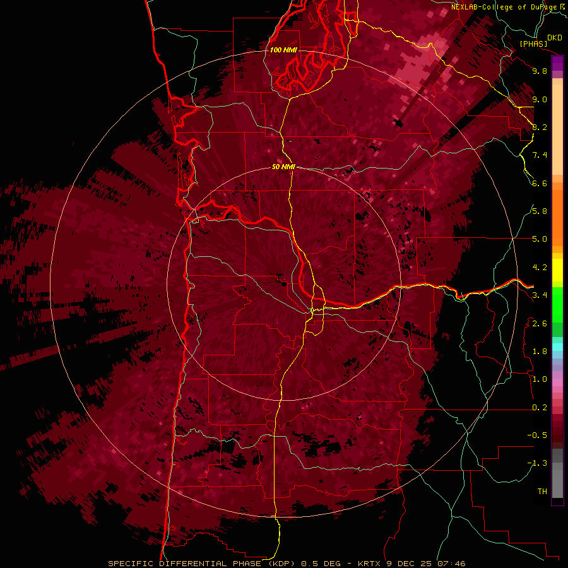The image size is (568, 568).
Task: Click the TH threshold label on the scale
Action: coord(542,492)
